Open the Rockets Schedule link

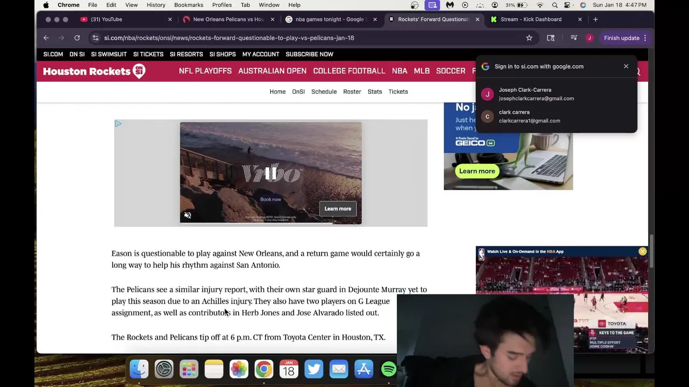324,91
